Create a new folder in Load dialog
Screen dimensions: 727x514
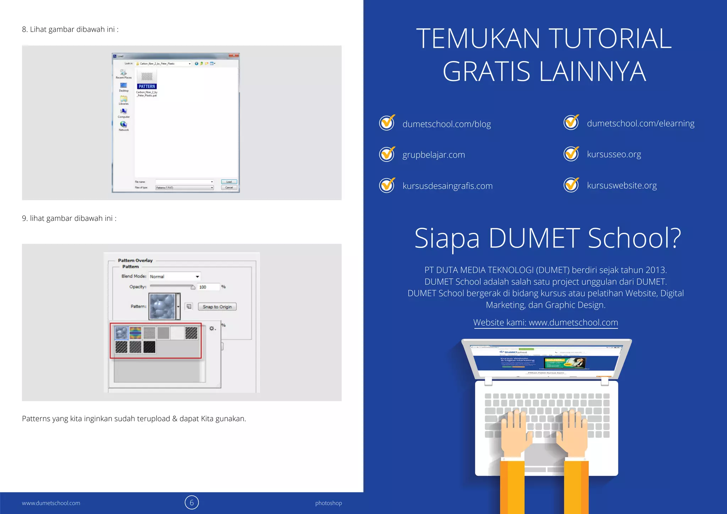207,64
